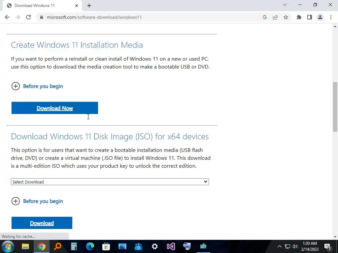Open the clock showing 1:20 AM
Screen dimensions: 338x253
(x=310, y=246)
